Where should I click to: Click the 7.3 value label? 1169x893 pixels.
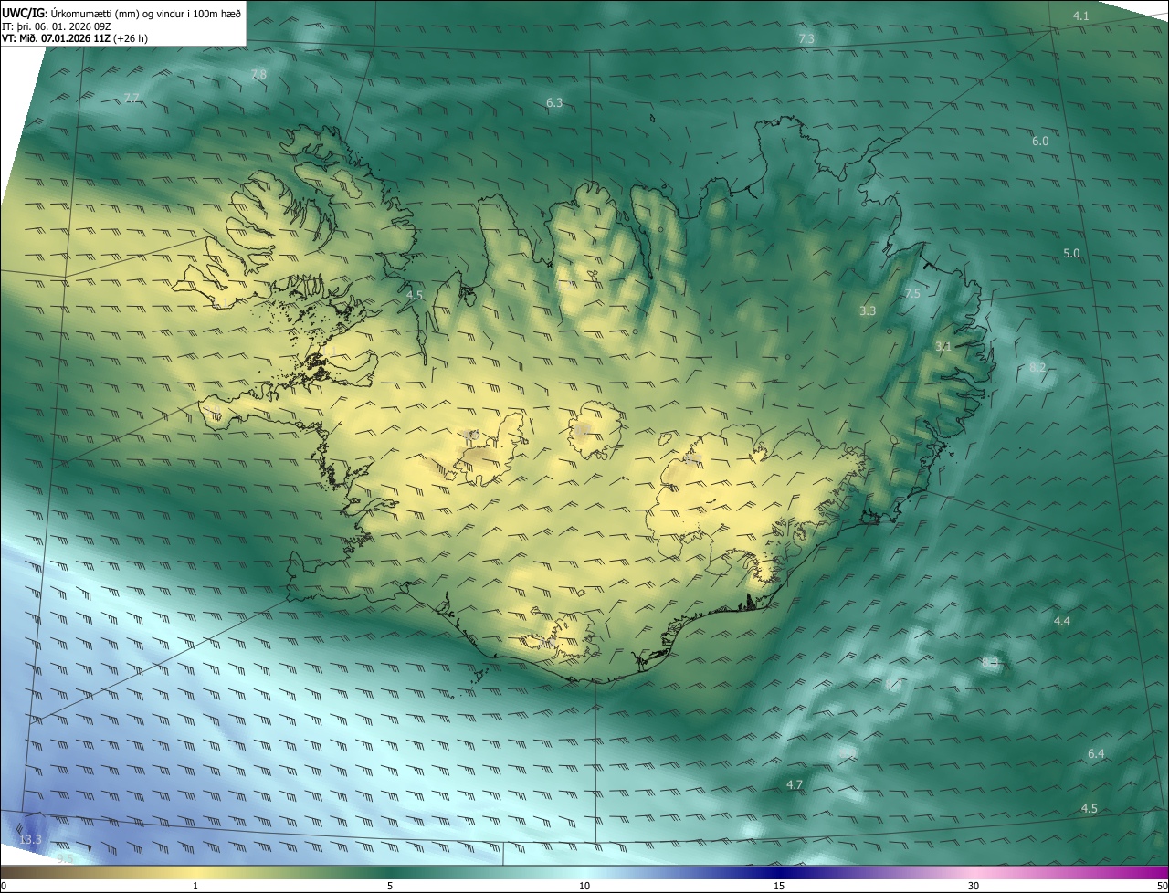(806, 38)
